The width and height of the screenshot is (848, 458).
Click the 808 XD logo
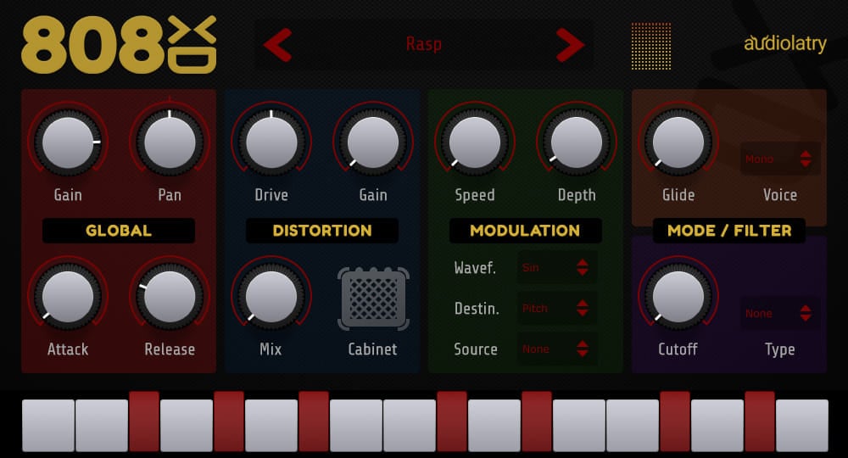(119, 45)
